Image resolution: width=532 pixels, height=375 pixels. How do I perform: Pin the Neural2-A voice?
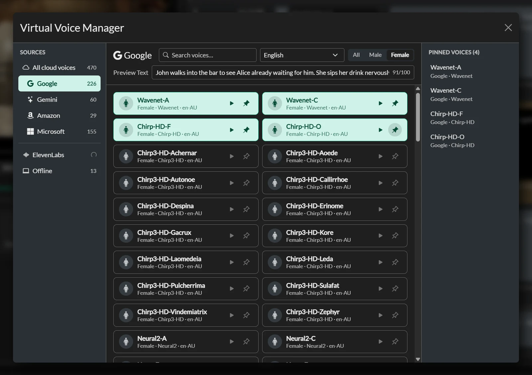[246, 341]
